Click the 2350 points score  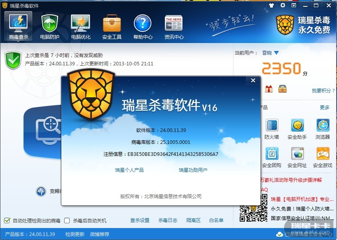pyautogui.click(x=281, y=68)
